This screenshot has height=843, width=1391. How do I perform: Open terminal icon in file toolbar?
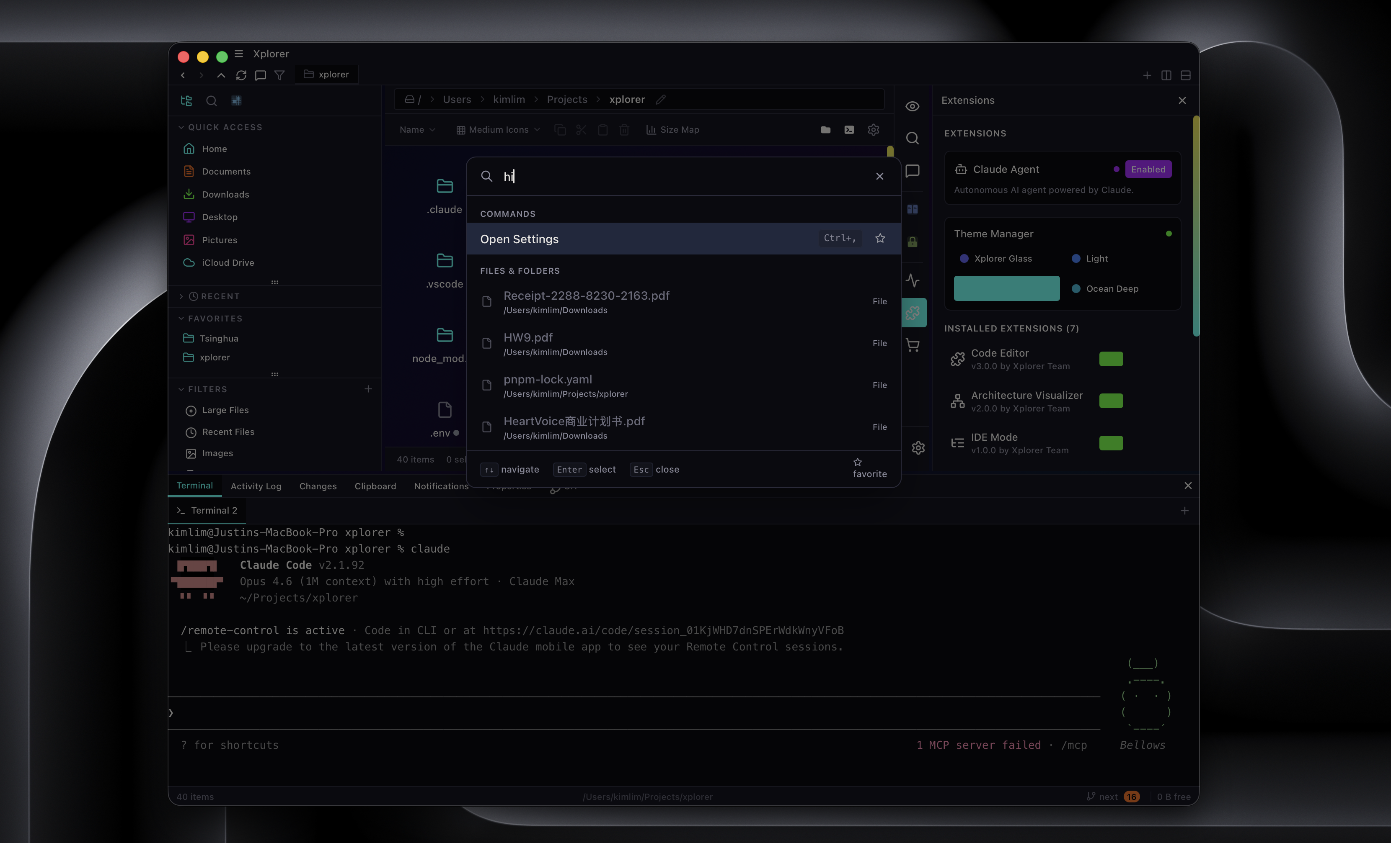tap(848, 130)
